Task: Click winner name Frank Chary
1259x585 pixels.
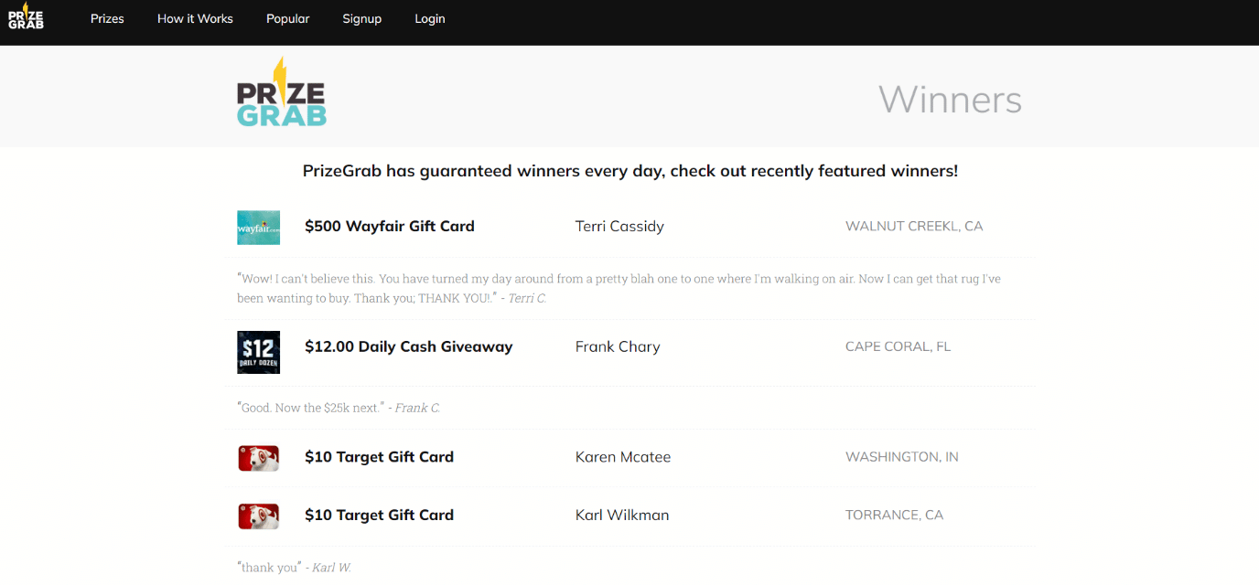Action: click(618, 347)
